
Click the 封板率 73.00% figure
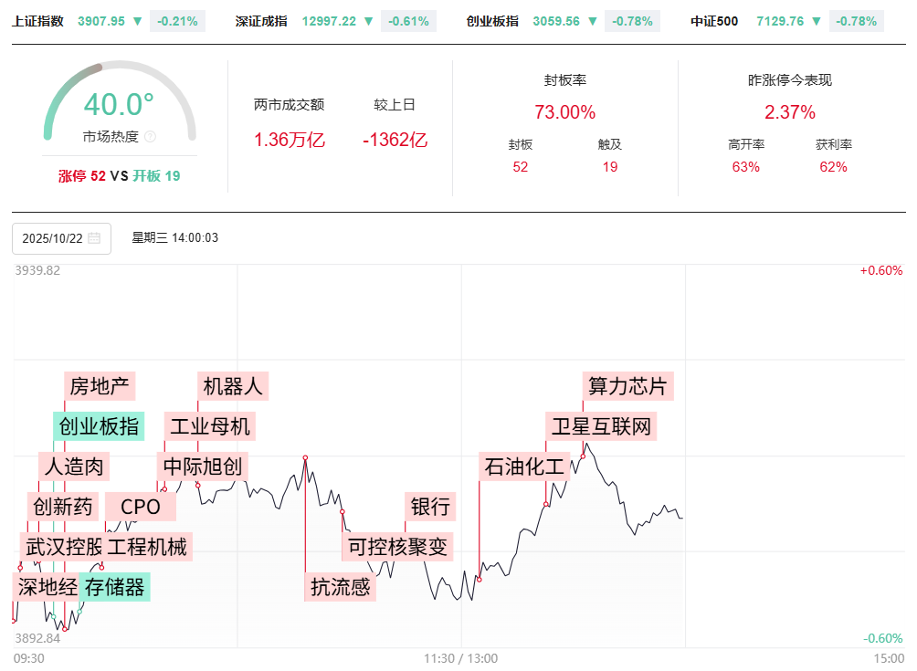(x=564, y=112)
